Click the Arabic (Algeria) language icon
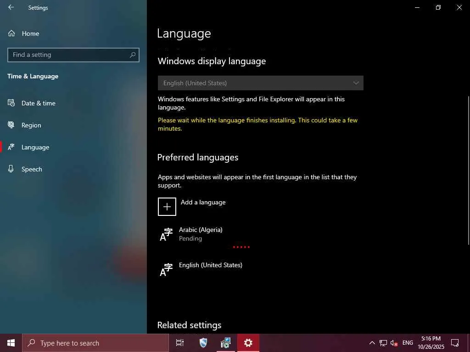Screen dimensions: 470x352 [x=166, y=234]
